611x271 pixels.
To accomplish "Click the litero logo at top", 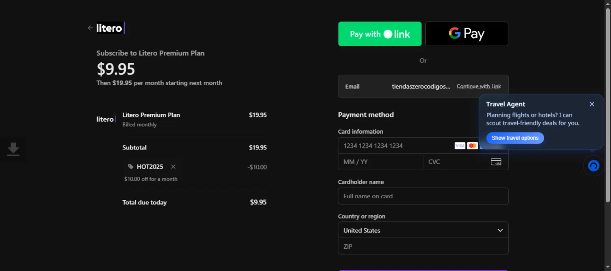I will 110,28.
